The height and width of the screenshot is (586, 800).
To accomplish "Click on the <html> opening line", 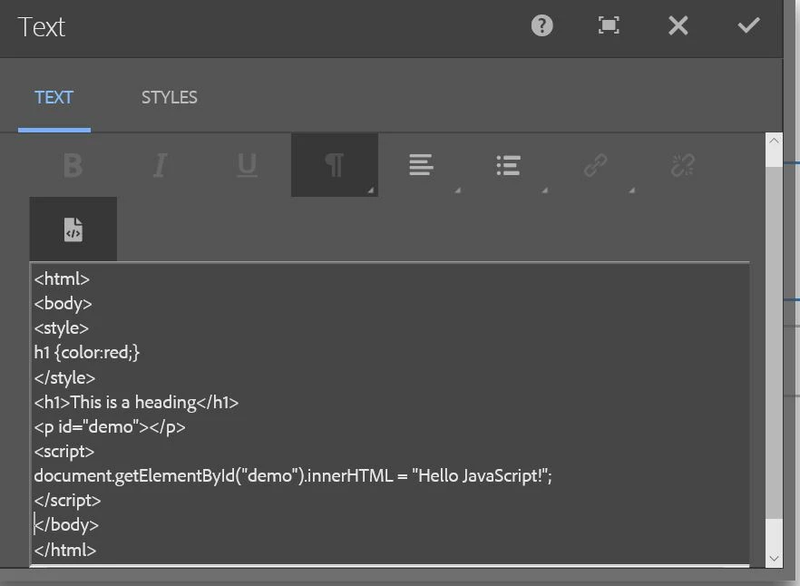I will tap(62, 279).
